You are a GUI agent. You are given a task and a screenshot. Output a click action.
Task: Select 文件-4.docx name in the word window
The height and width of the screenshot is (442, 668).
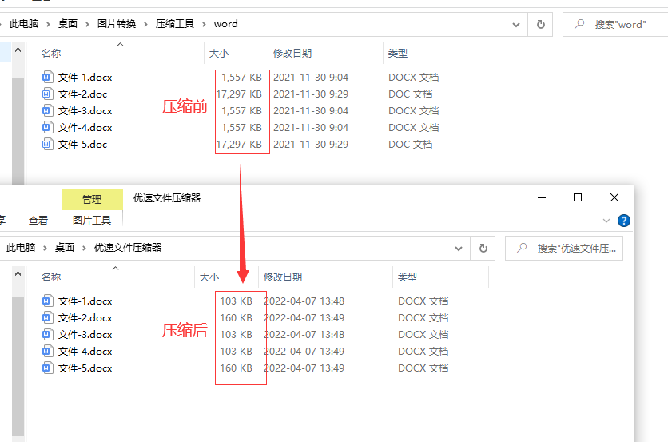(85, 127)
